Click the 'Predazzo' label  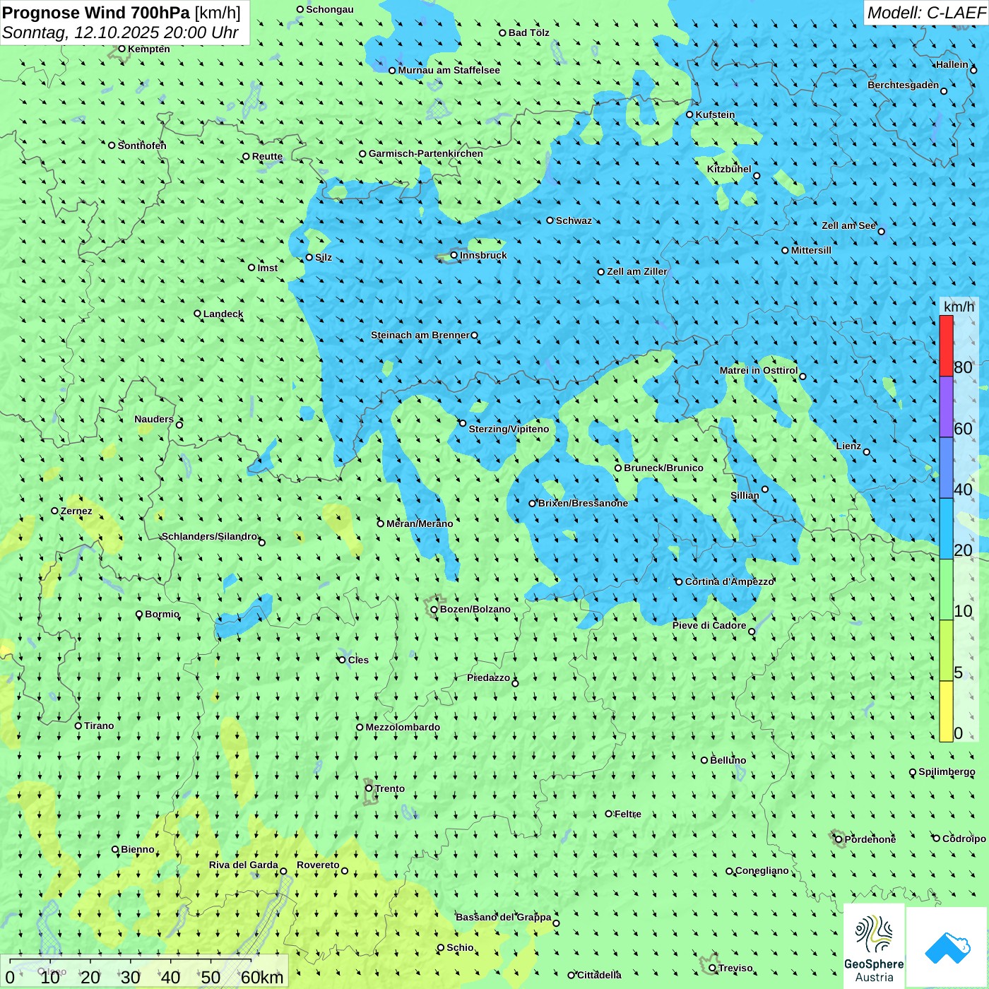(x=488, y=677)
